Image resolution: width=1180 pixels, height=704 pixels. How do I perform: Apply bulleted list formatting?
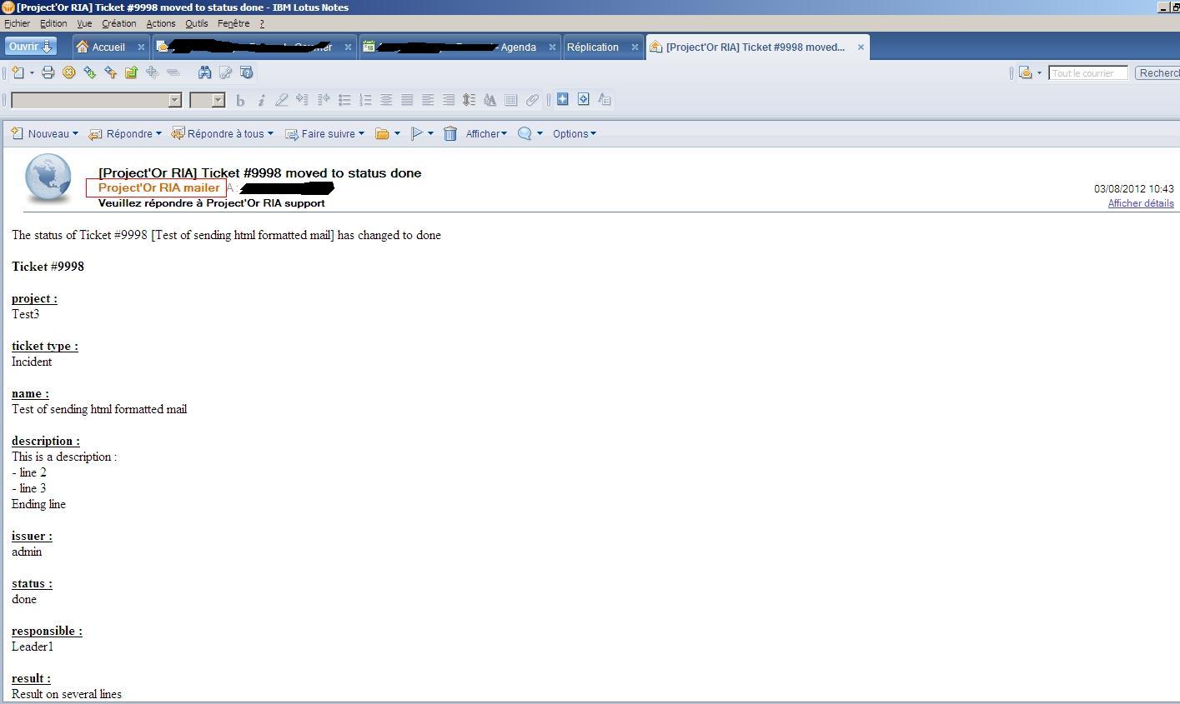(344, 100)
